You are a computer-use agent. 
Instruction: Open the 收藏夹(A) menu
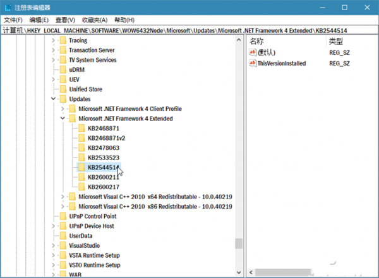[x=94, y=20]
